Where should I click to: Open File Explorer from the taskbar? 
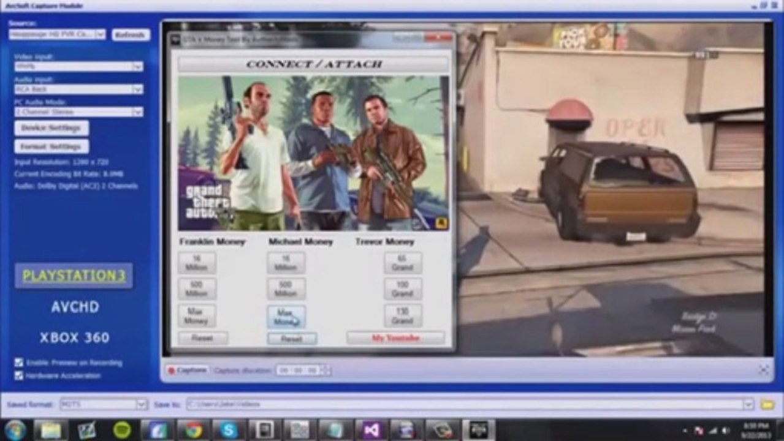coord(51,430)
